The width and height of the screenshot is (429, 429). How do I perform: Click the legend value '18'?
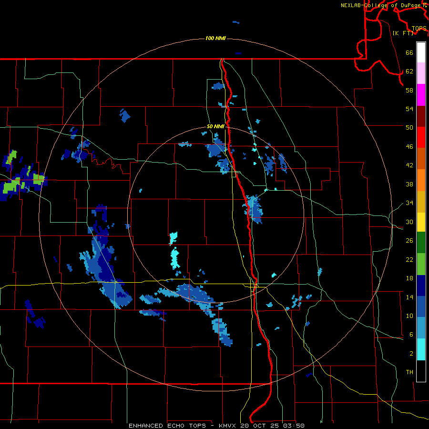[x=409, y=278]
